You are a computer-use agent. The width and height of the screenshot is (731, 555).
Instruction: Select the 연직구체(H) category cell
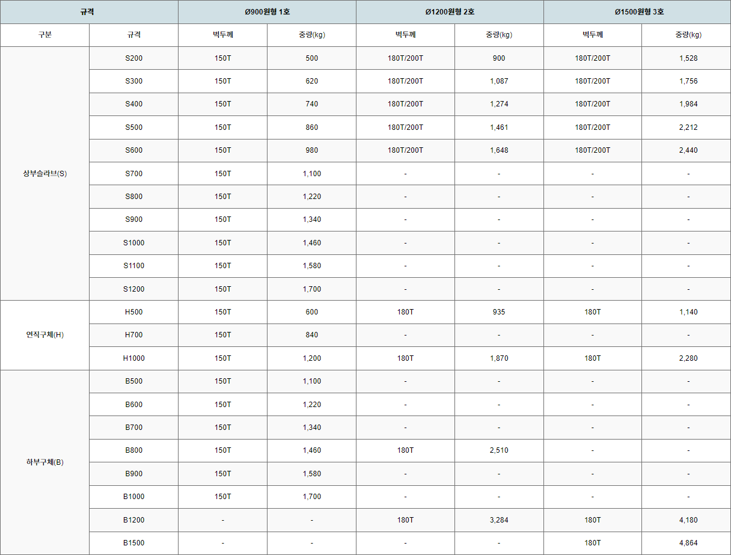pos(44,335)
